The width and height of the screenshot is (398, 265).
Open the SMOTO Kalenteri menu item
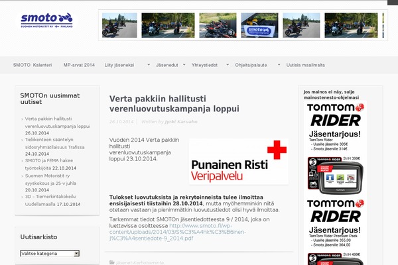(x=33, y=65)
